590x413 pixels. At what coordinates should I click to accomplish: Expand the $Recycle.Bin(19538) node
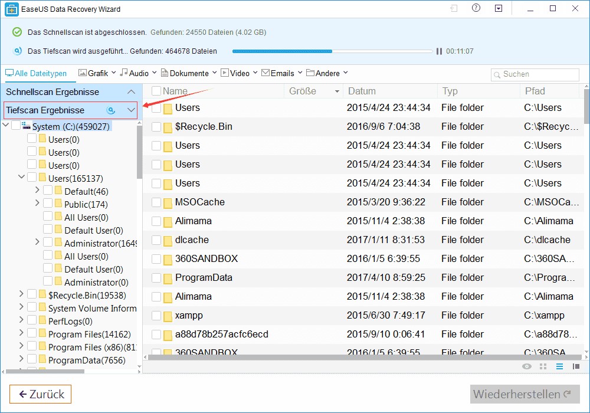coord(21,294)
